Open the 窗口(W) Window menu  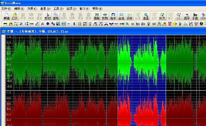point(84,9)
